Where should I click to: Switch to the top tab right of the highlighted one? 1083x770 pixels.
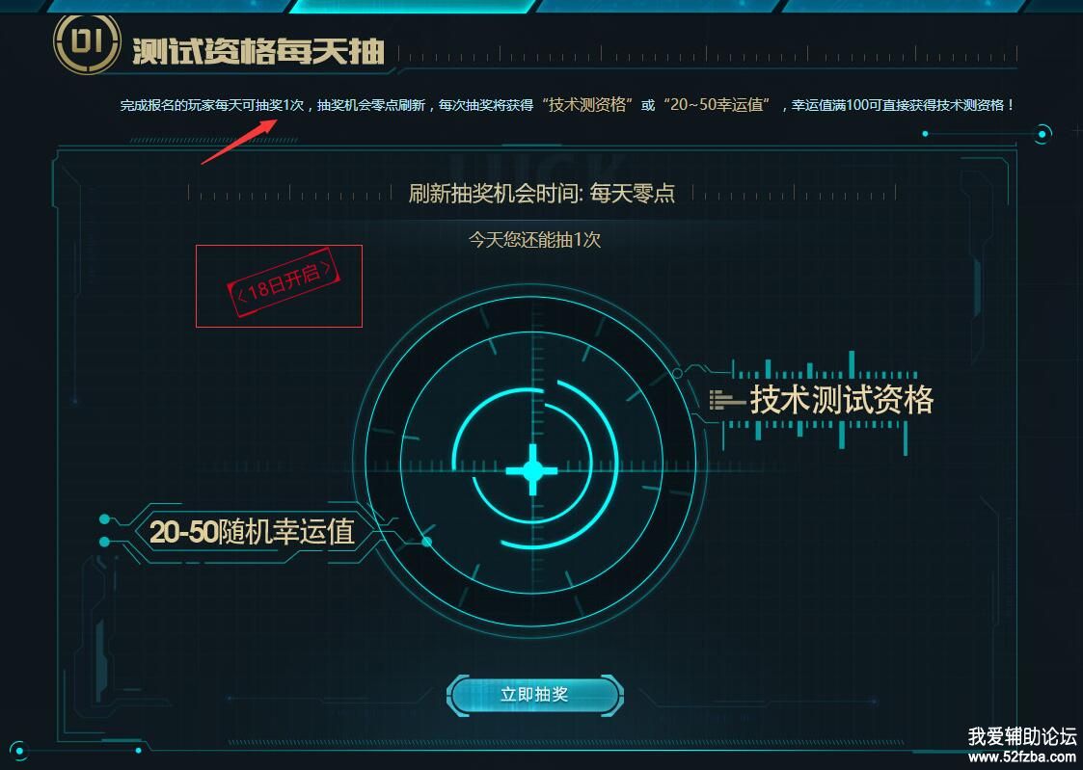(660, 6)
